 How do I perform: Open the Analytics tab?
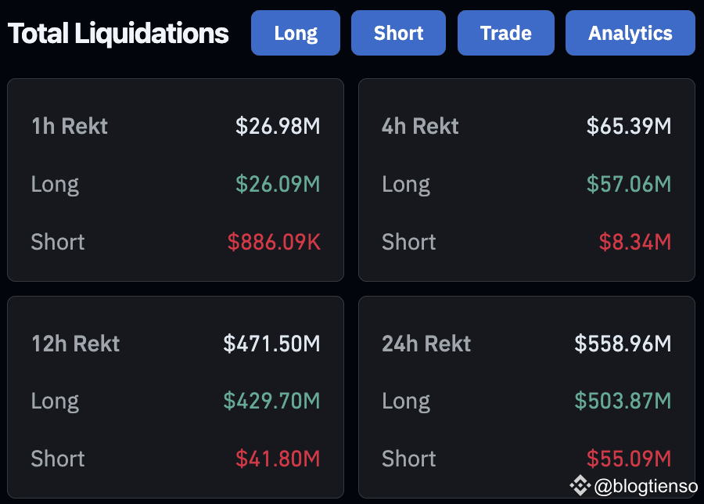coord(630,33)
